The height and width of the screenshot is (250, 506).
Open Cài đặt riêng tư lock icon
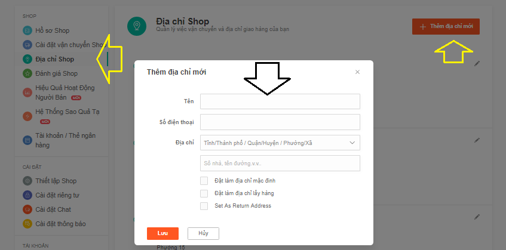(x=27, y=195)
